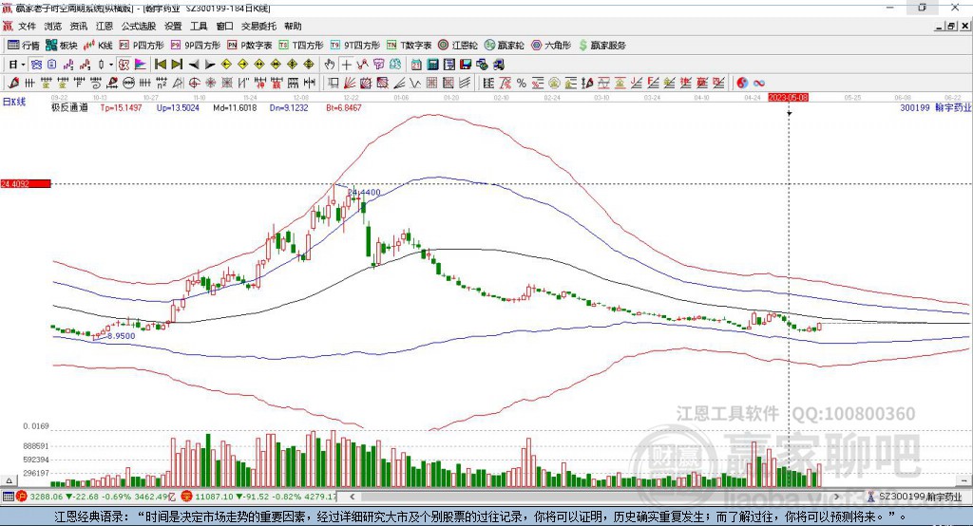Click the 沪 index status icon
This screenshot has height=526, width=973.
tap(21, 497)
